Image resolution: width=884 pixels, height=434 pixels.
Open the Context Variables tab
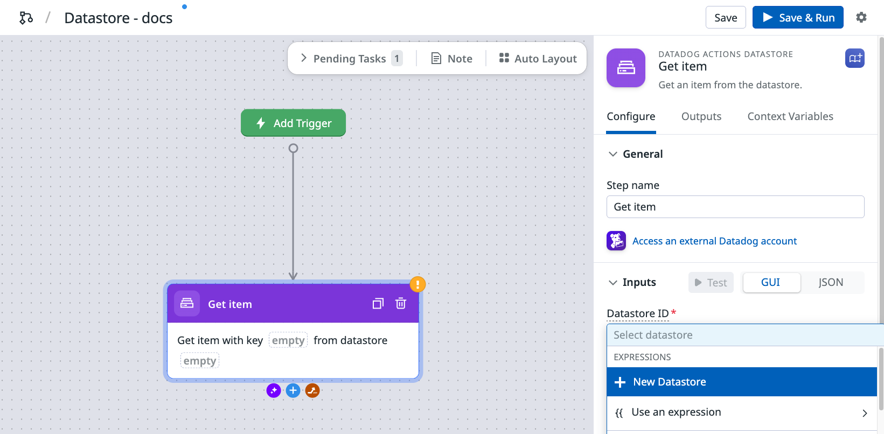pyautogui.click(x=790, y=116)
